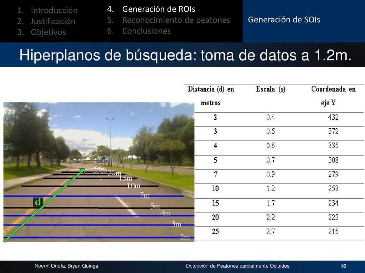Click the Distancia (d) en metros header
Screen dimensions: 365x273
click(x=211, y=96)
